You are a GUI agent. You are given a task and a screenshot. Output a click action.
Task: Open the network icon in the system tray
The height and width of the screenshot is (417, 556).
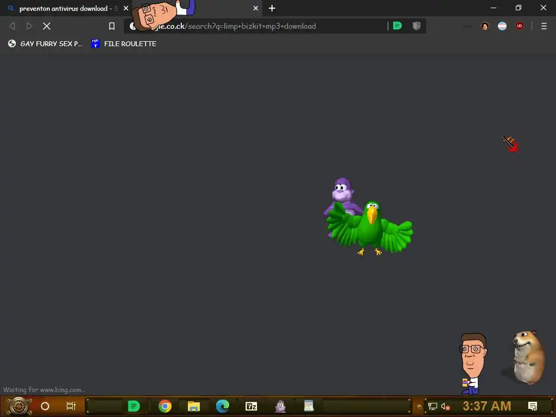pos(433,406)
